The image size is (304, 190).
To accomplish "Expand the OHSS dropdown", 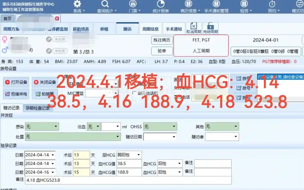I will [x=174, y=127].
